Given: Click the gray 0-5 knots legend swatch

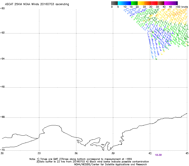Looking at the screenshot, I should [x=114, y=3].
